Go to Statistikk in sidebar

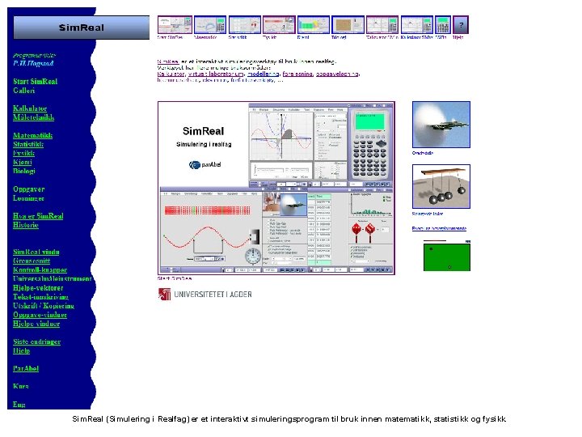tap(28, 144)
